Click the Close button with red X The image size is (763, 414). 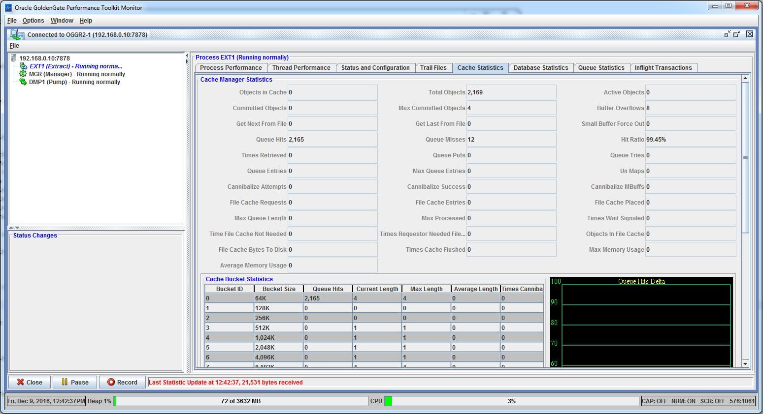(x=29, y=382)
